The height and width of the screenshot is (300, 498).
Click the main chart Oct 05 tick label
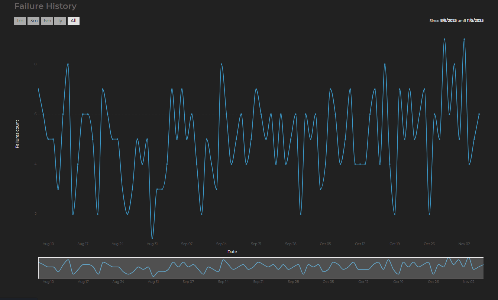coord(325,244)
